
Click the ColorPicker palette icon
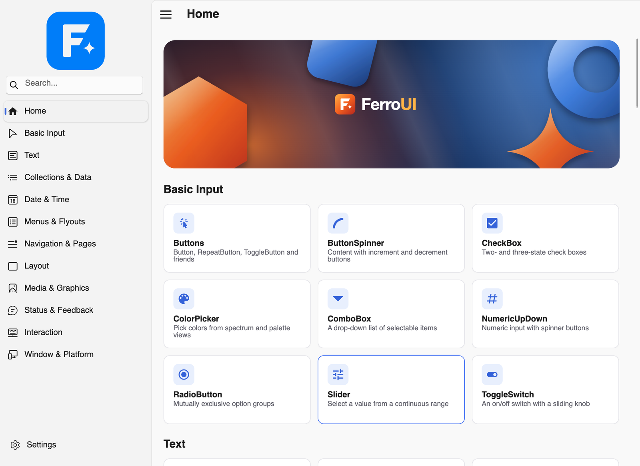(x=184, y=299)
